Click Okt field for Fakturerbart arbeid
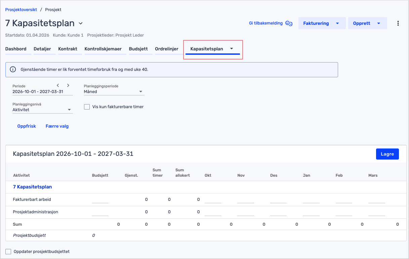The image size is (409, 259). tap(213, 200)
